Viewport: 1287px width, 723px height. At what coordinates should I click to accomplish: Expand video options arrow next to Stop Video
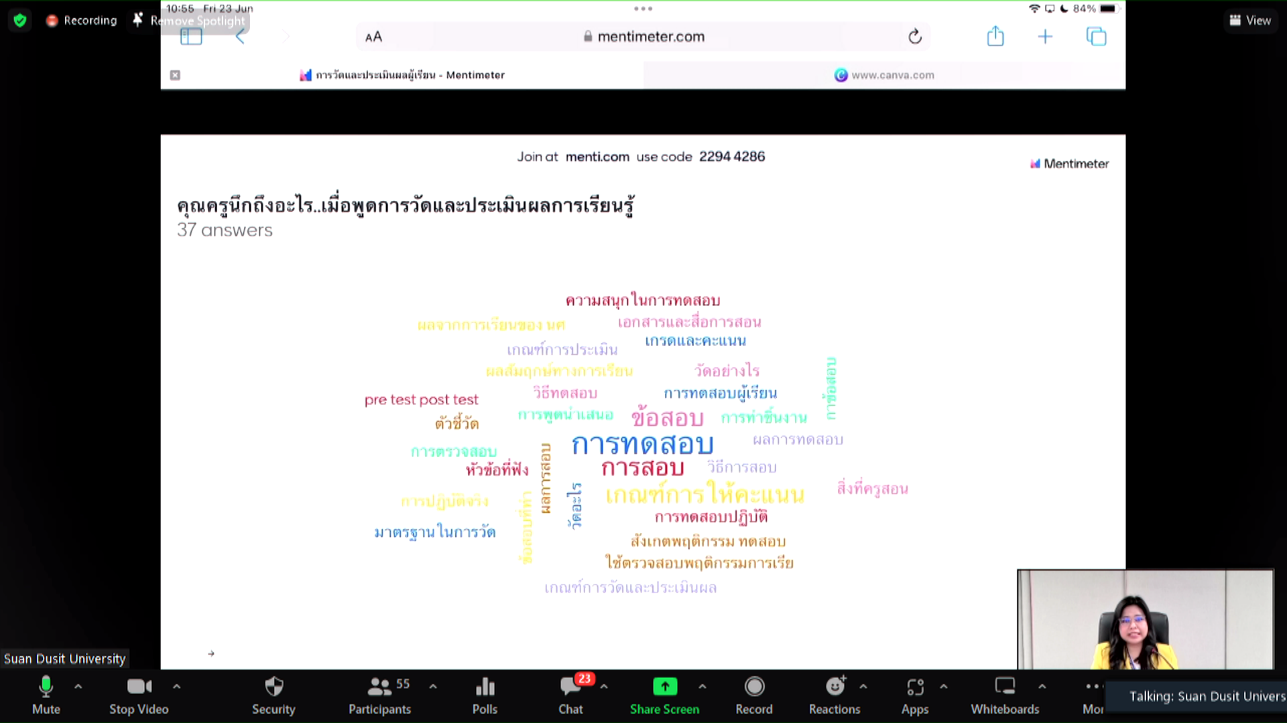click(x=176, y=687)
